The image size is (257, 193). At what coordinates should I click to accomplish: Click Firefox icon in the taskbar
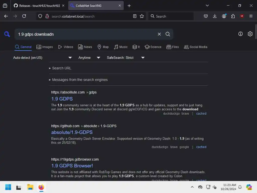(41, 187)
